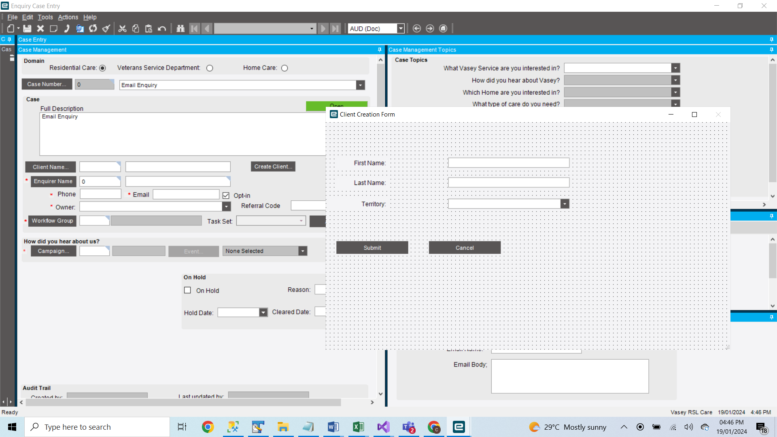
Task: Open the Actions menu
Action: 68,17
